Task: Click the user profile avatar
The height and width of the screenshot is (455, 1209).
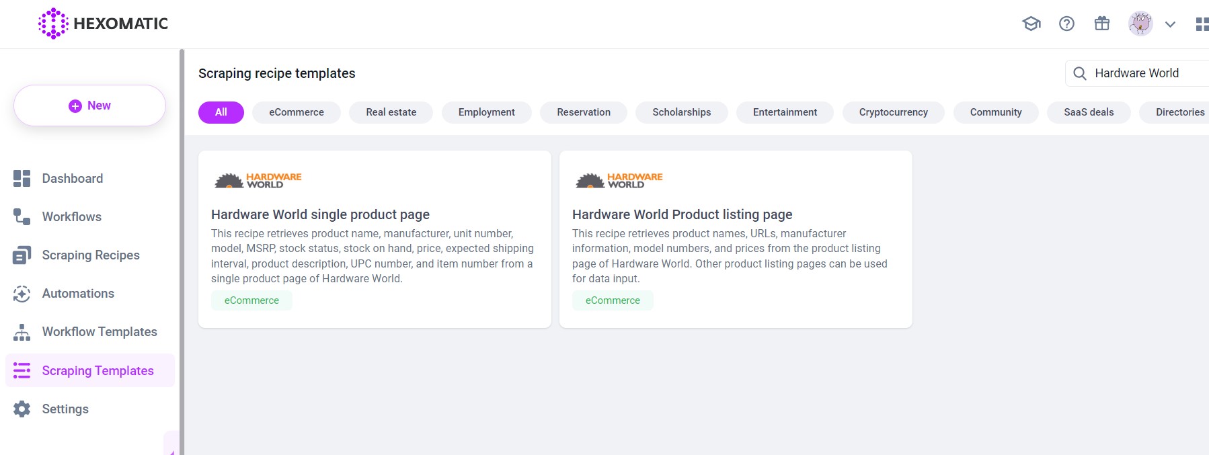Action: coord(1140,24)
